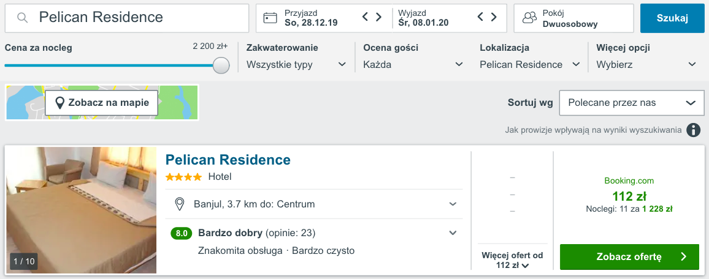This screenshot has width=709, height=279.
Task: Expand the Banjul location details chevron
Action: coord(453,204)
